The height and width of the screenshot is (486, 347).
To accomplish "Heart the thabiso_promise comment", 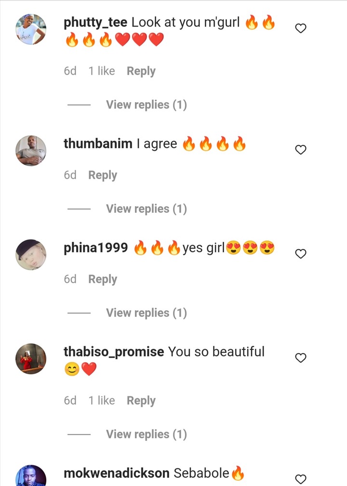I will pos(300,358).
